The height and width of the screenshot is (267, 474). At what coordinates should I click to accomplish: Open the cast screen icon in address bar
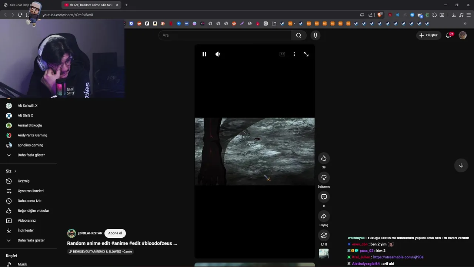pos(362,15)
